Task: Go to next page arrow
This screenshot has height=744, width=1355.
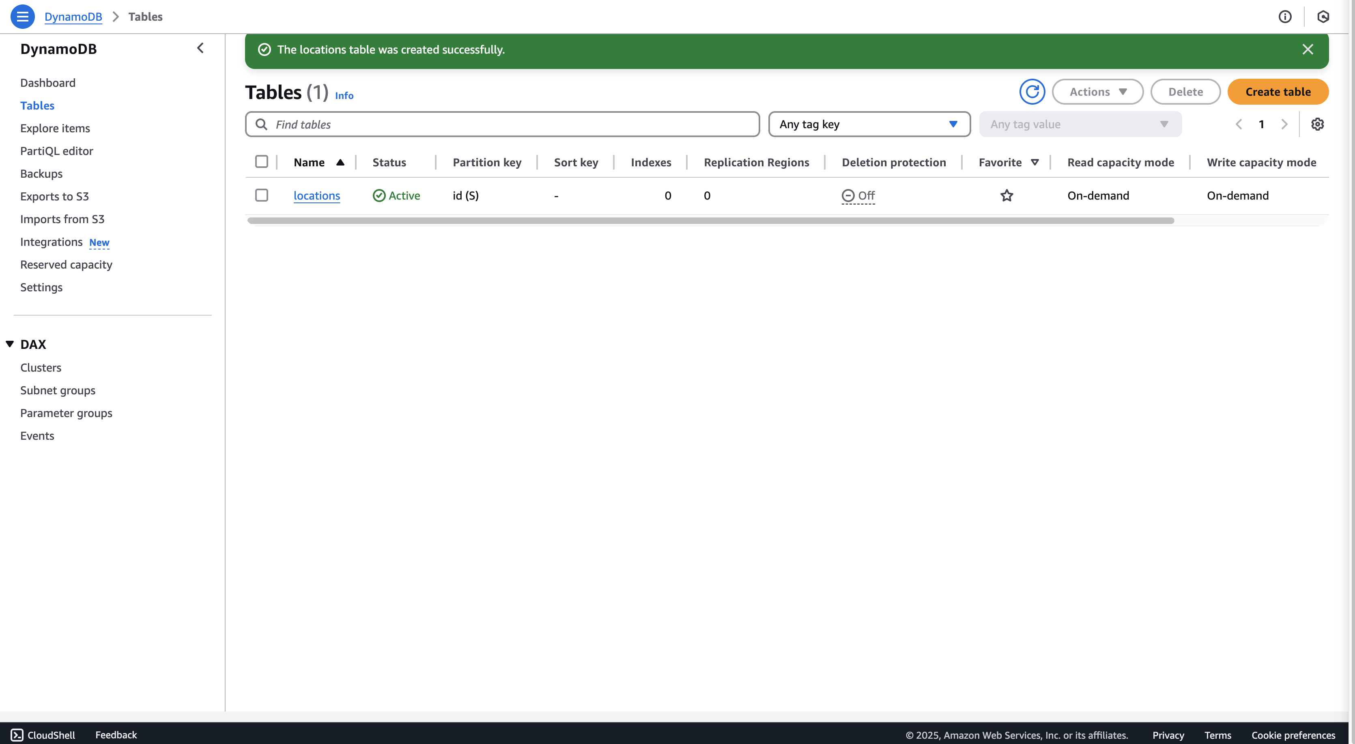Action: (x=1284, y=124)
